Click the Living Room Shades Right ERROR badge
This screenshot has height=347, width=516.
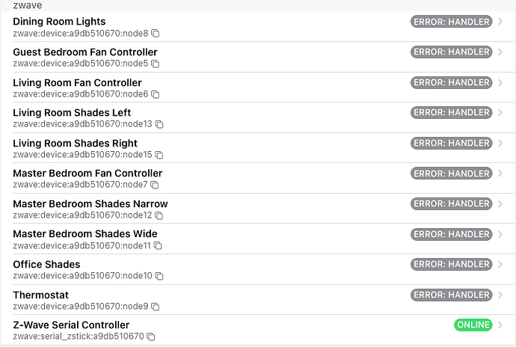pyautogui.click(x=451, y=143)
